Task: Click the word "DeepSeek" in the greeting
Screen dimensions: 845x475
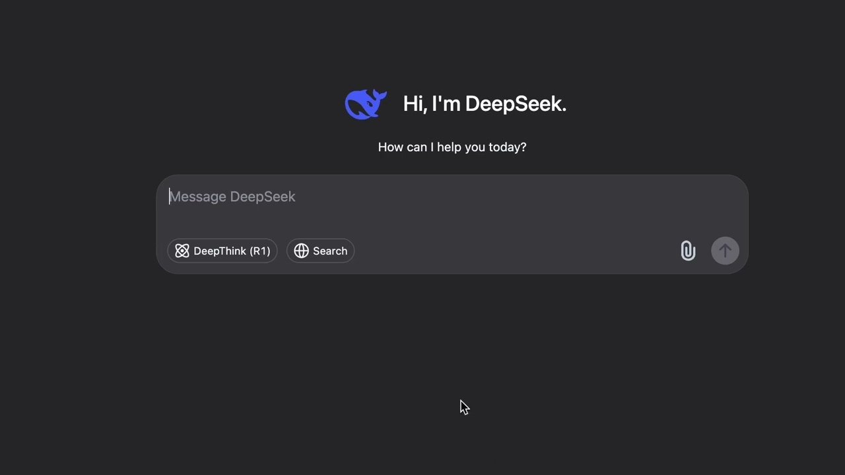Action: coord(515,104)
